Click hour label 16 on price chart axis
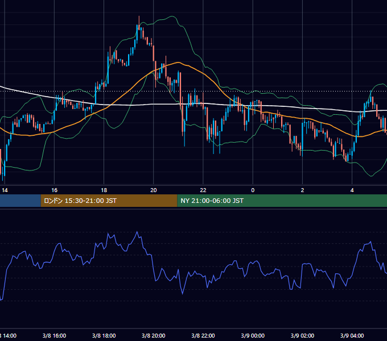Screen dimensions: 387x341 click(54, 190)
